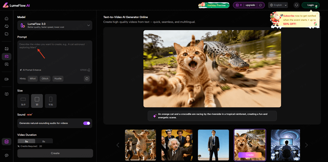Screen dimensions: 328x162
Task: Open the book tutorial icon in sidebar
Action: pyautogui.click(x=7, y=94)
